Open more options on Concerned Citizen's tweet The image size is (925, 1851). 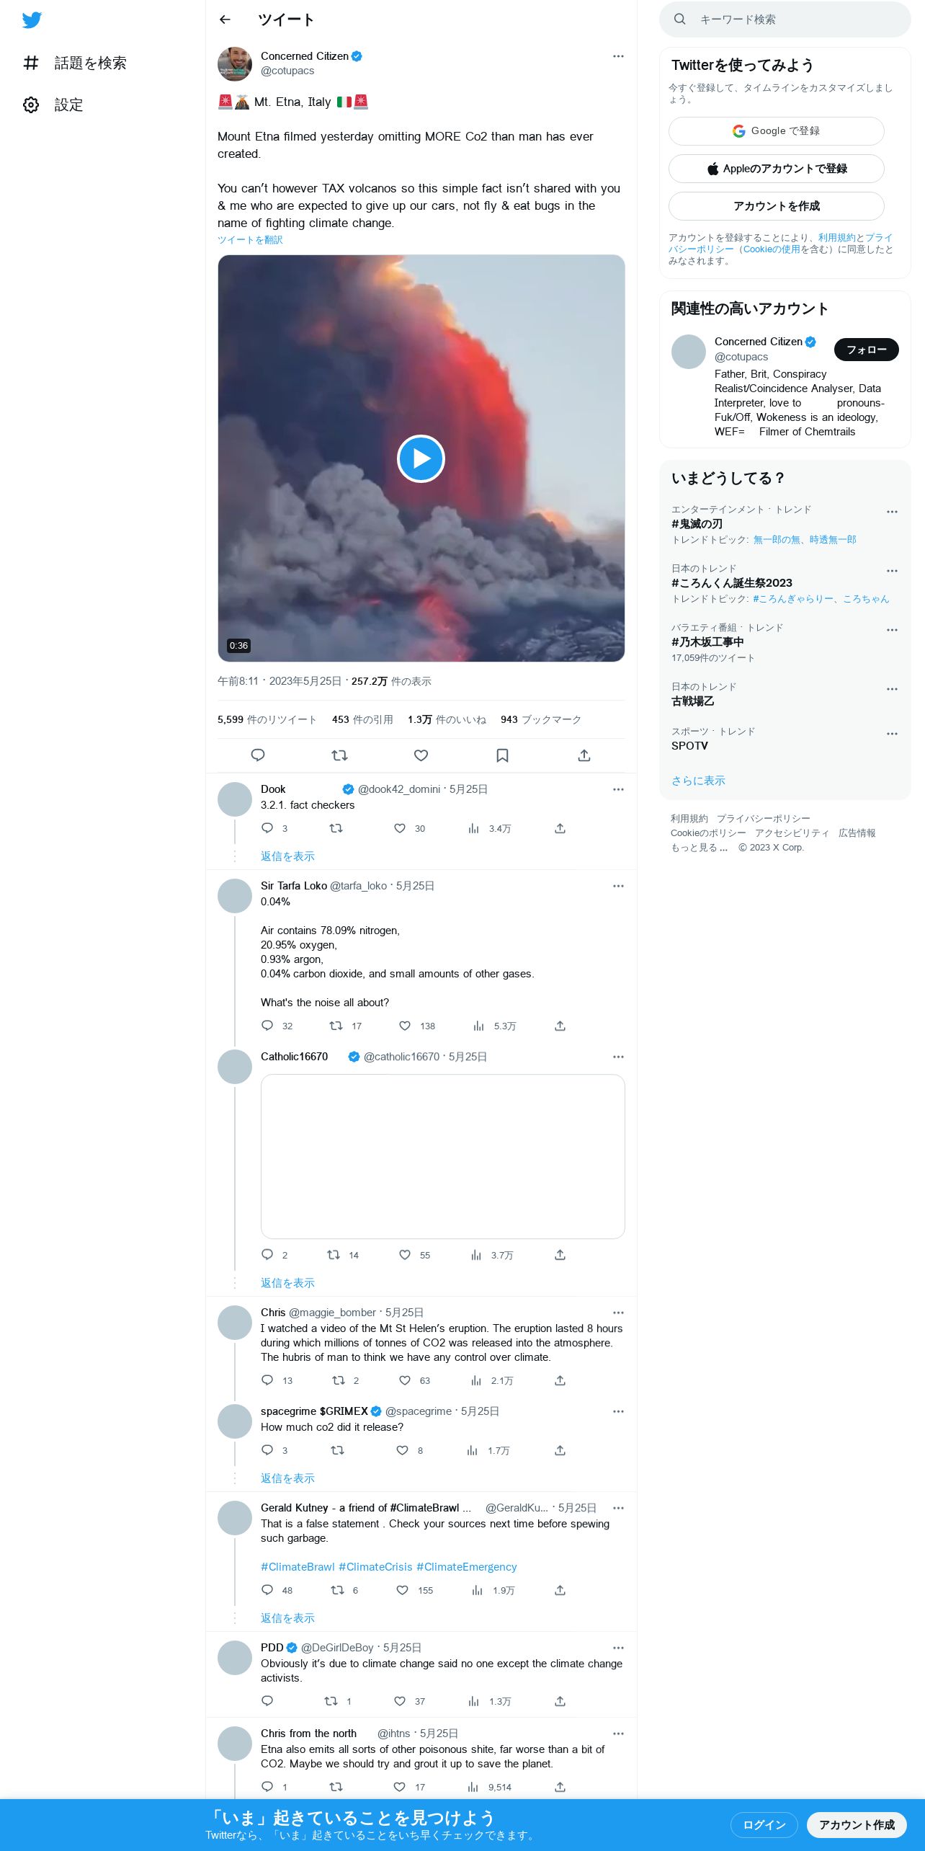pos(618,56)
